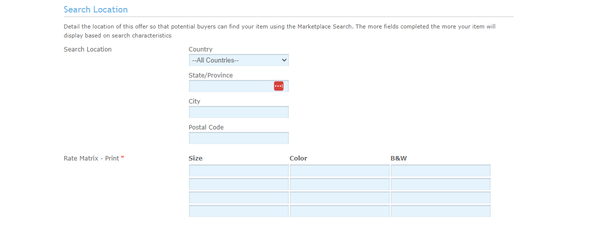Click into the City input field
Image resolution: width=595 pixels, height=234 pixels.
[x=238, y=112]
